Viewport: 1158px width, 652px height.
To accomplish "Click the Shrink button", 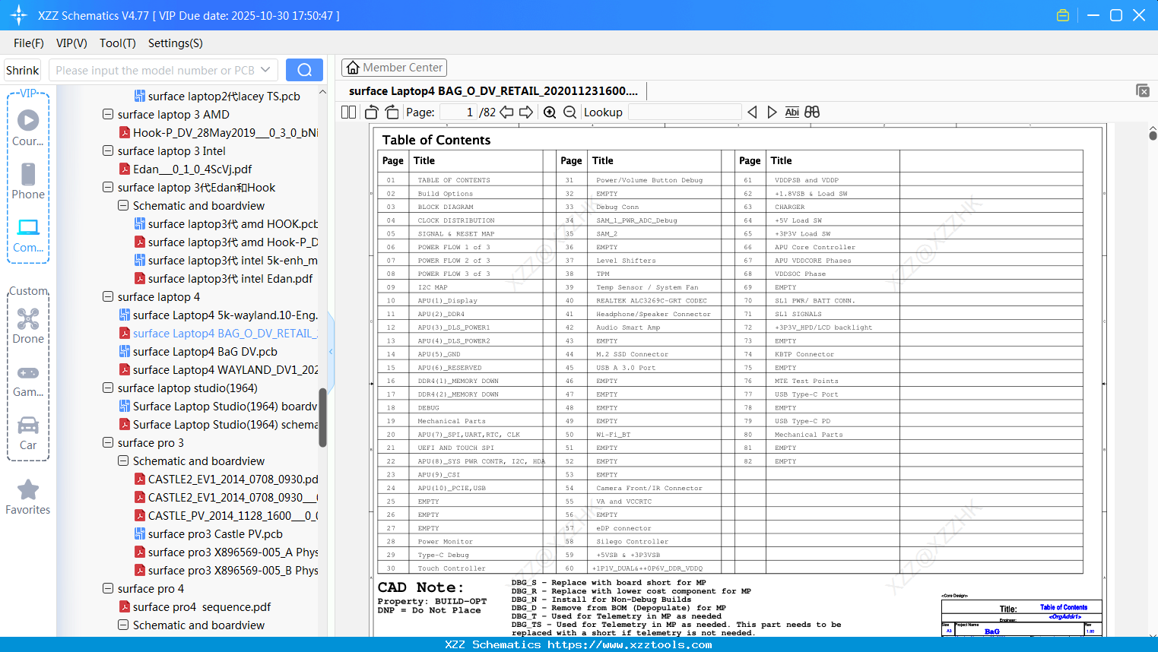I will point(23,70).
